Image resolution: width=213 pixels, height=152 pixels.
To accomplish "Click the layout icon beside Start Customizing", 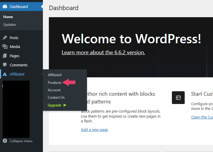I will tap(178, 97).
